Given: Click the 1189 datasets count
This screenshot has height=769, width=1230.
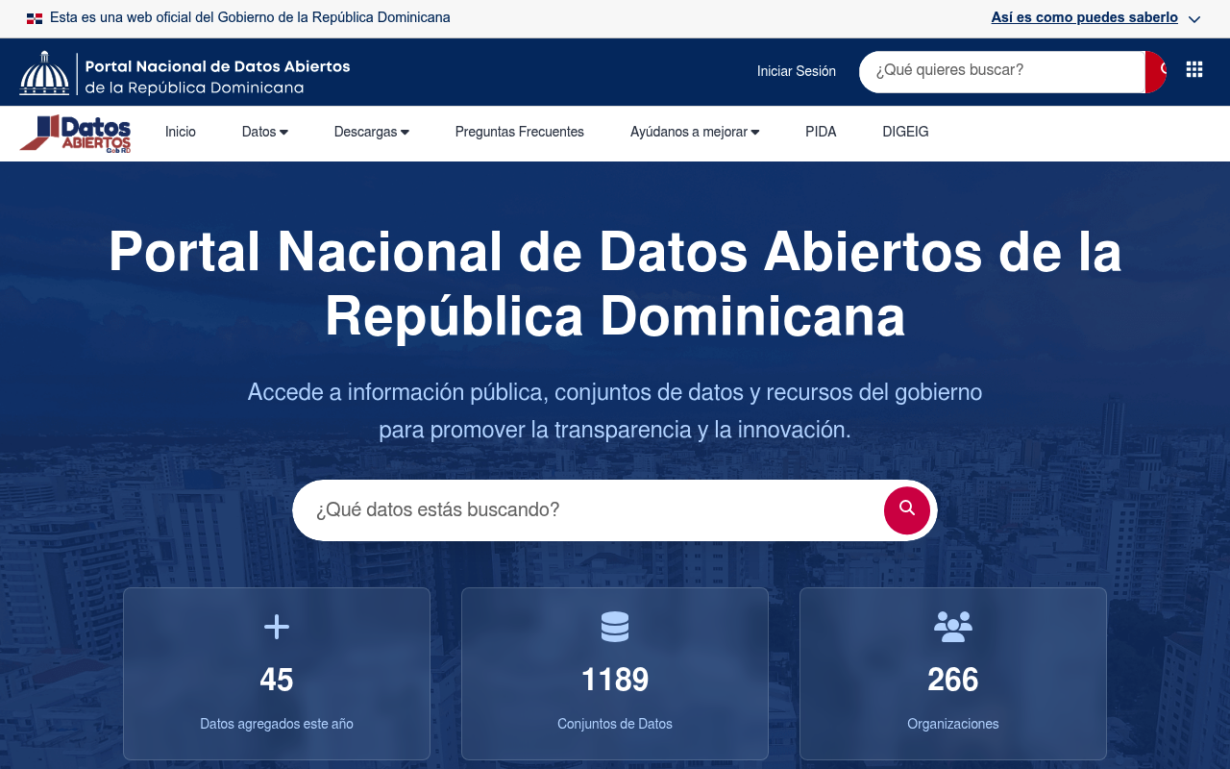Looking at the screenshot, I should (x=615, y=681).
